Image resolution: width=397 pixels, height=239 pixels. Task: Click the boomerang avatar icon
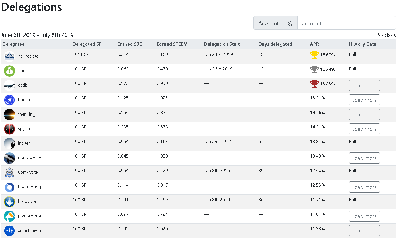(9, 187)
